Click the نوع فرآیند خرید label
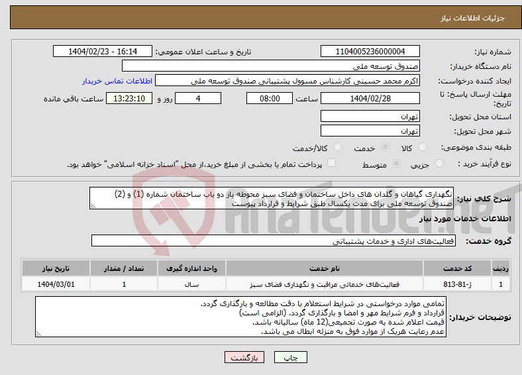522x375 pixels. coord(485,164)
